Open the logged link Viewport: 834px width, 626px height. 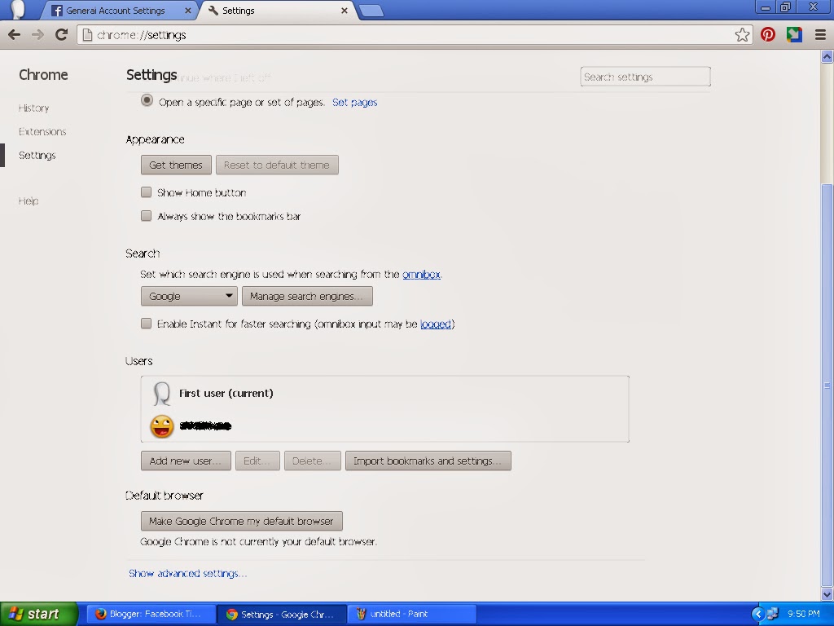click(x=436, y=324)
